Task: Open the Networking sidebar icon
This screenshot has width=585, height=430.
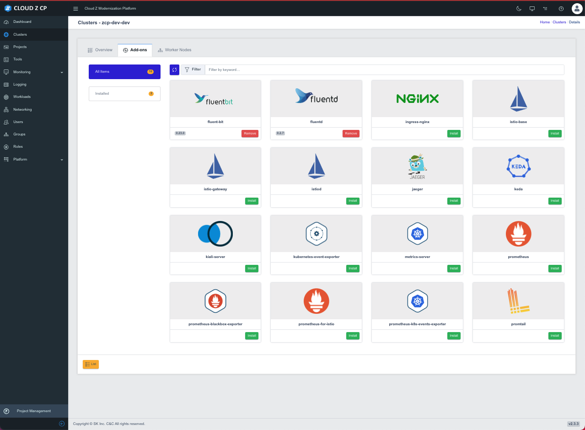Action: coord(6,109)
